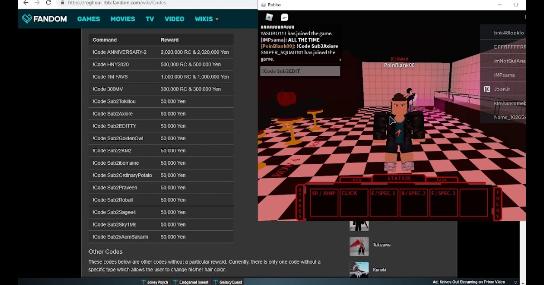Collapse the bottom bar with chevron icon
Image resolution: width=544 pixels, height=285 pixels.
tap(515, 282)
